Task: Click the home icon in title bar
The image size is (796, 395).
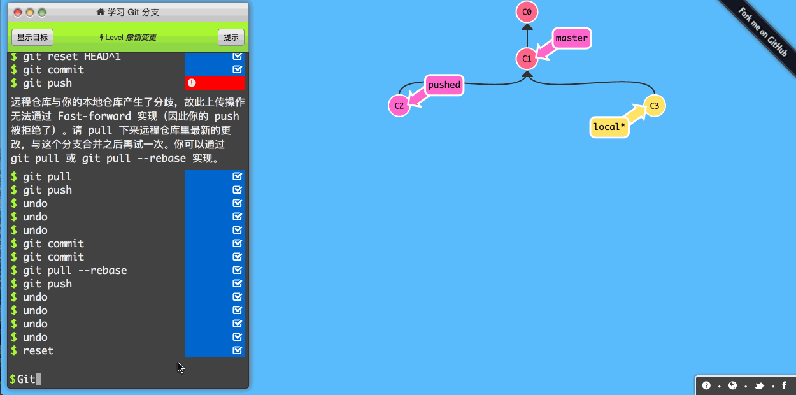Action: (x=101, y=11)
